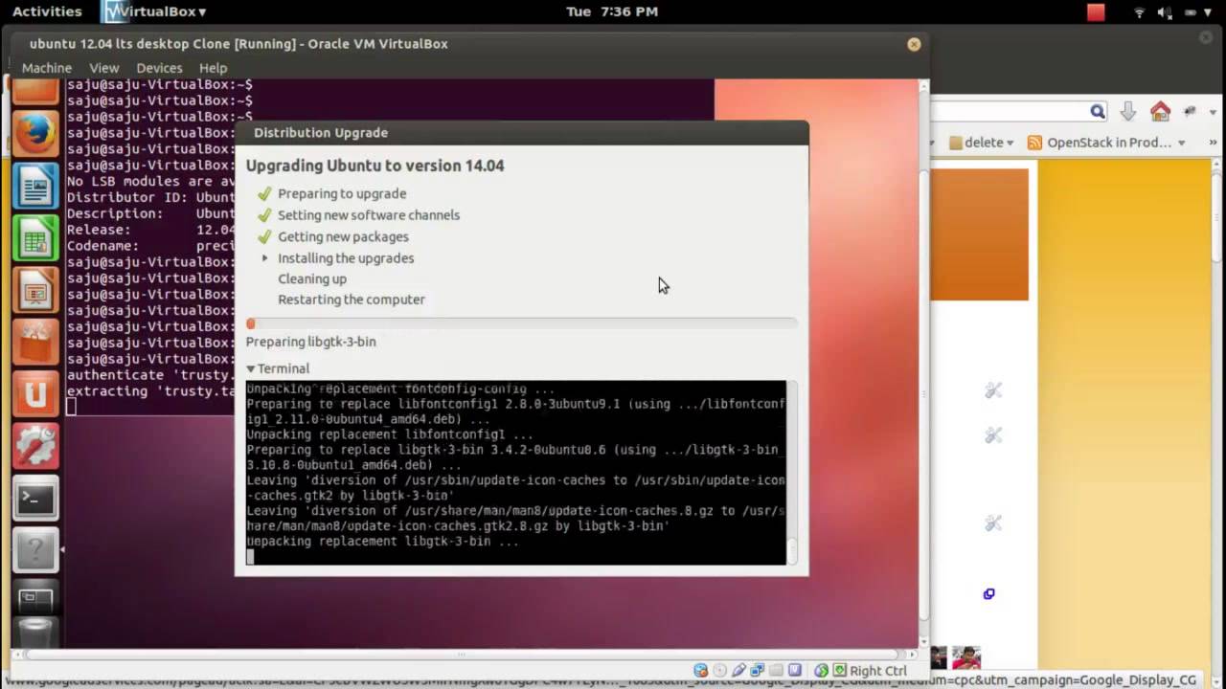Launch LibreOffice Writer from the launcher
Image resolution: width=1226 pixels, height=689 pixels.
click(x=35, y=185)
